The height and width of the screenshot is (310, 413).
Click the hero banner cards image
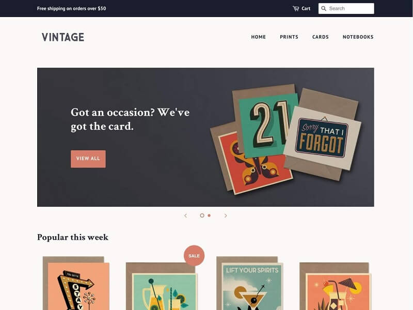coord(286,139)
